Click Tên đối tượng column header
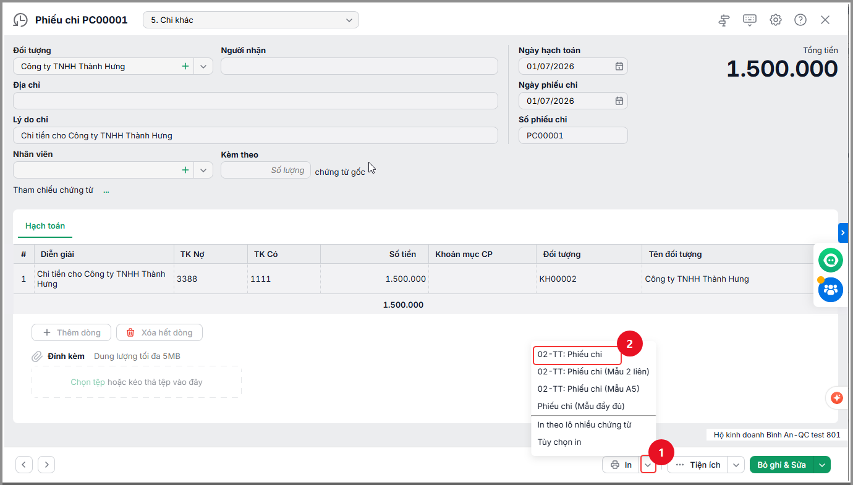 click(728, 254)
